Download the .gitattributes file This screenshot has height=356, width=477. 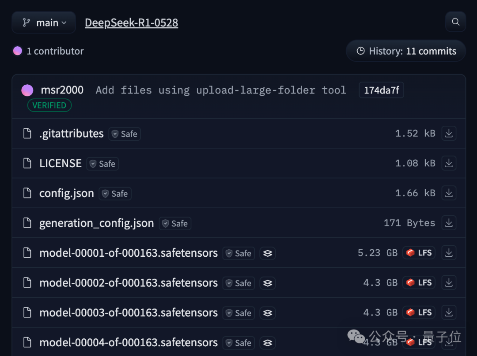(x=449, y=133)
